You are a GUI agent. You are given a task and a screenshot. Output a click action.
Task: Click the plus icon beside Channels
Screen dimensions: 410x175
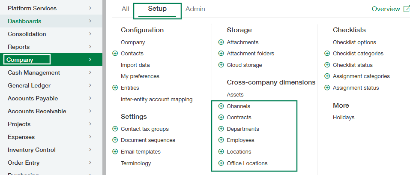tap(221, 106)
